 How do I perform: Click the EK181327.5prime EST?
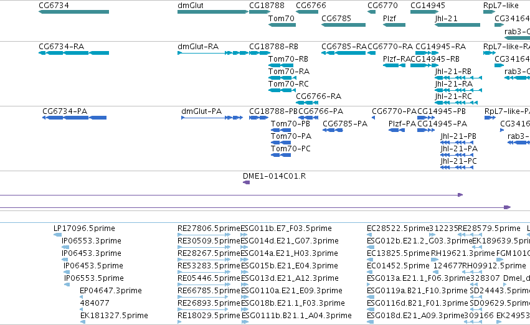[83, 322]
